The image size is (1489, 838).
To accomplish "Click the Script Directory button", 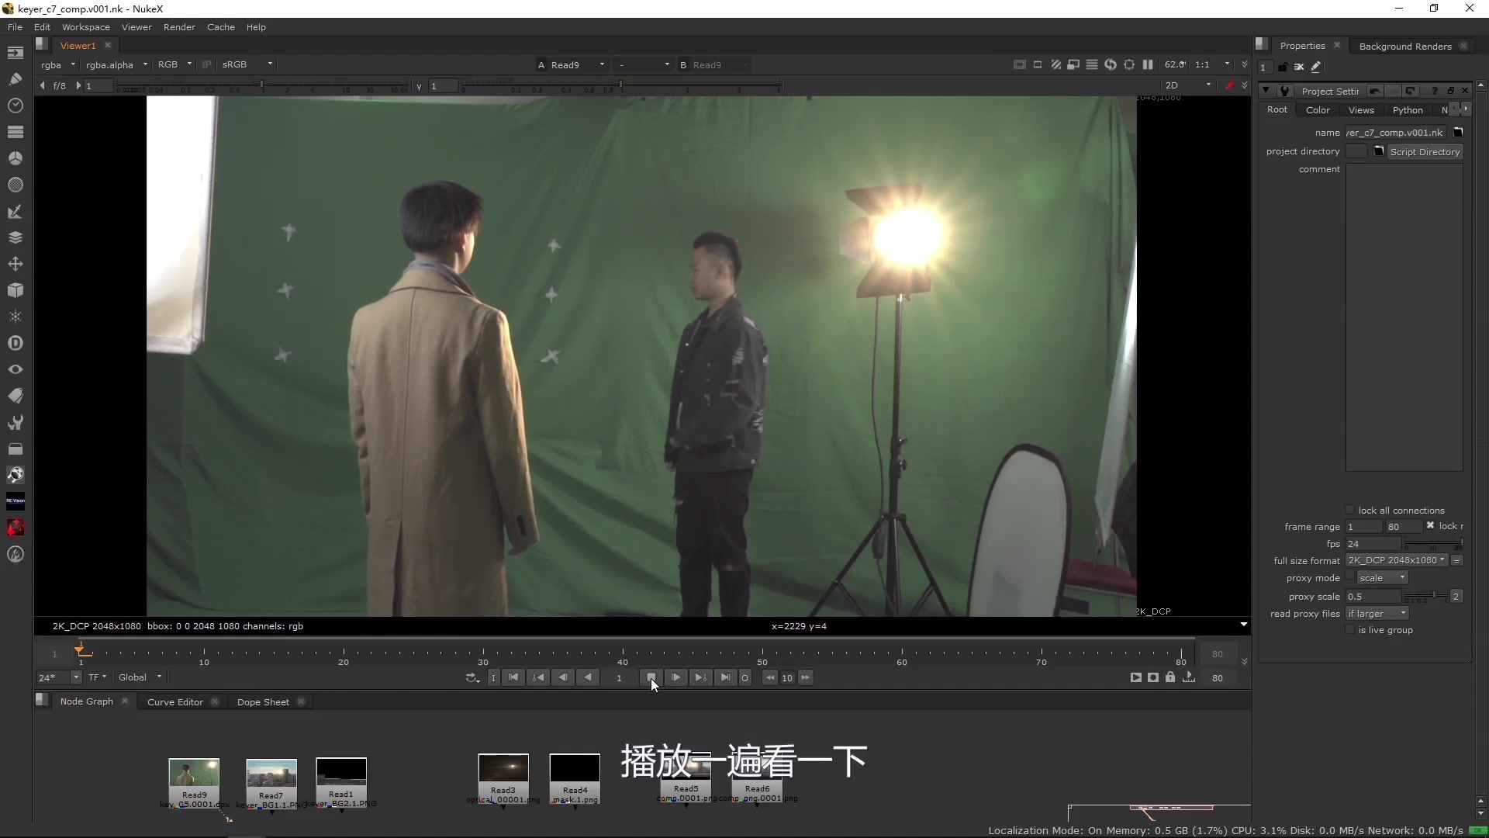I will pos(1425,151).
